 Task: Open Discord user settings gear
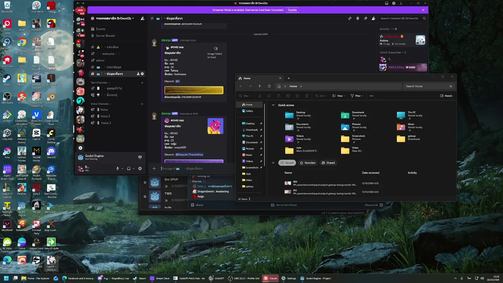pyautogui.click(x=140, y=169)
